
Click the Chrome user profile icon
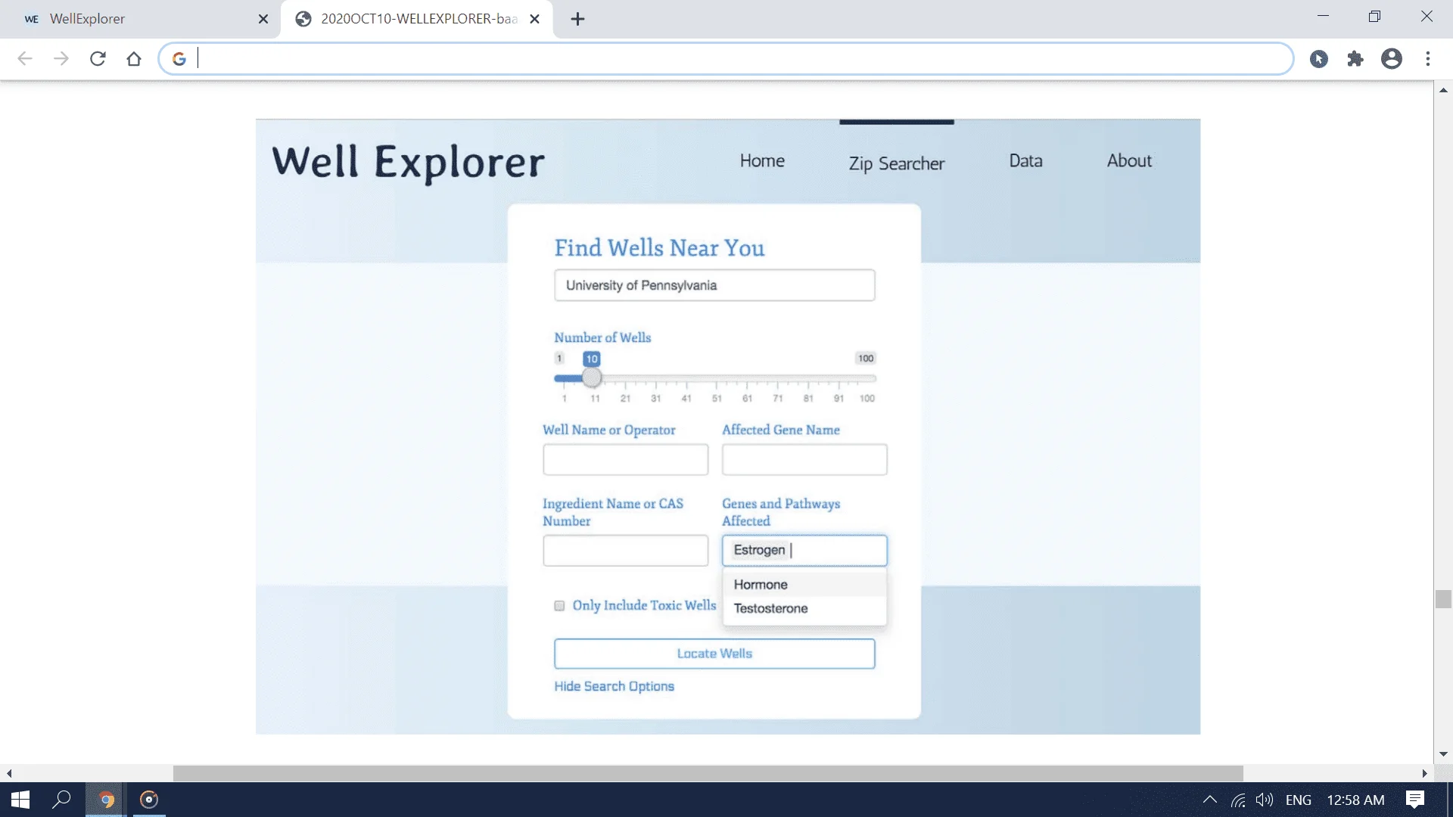click(x=1393, y=57)
